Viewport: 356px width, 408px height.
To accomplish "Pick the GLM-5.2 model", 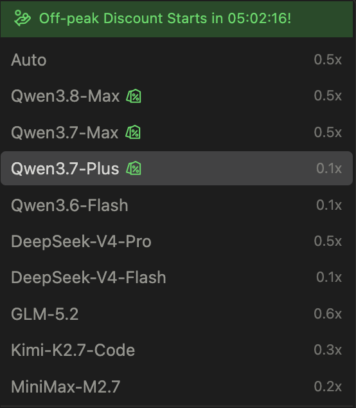I will coord(177,314).
